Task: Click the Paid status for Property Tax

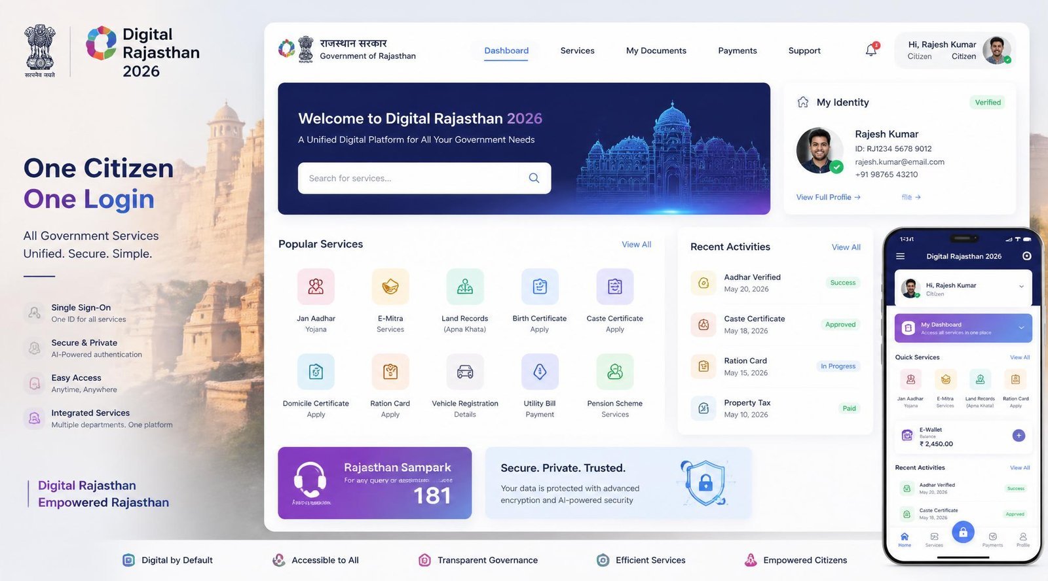Action: tap(849, 408)
